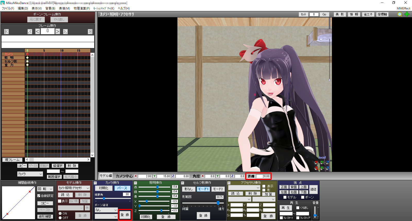The image size is (412, 221).
Task: Click local Y rotation gizmo icon
Action: click(x=322, y=162)
